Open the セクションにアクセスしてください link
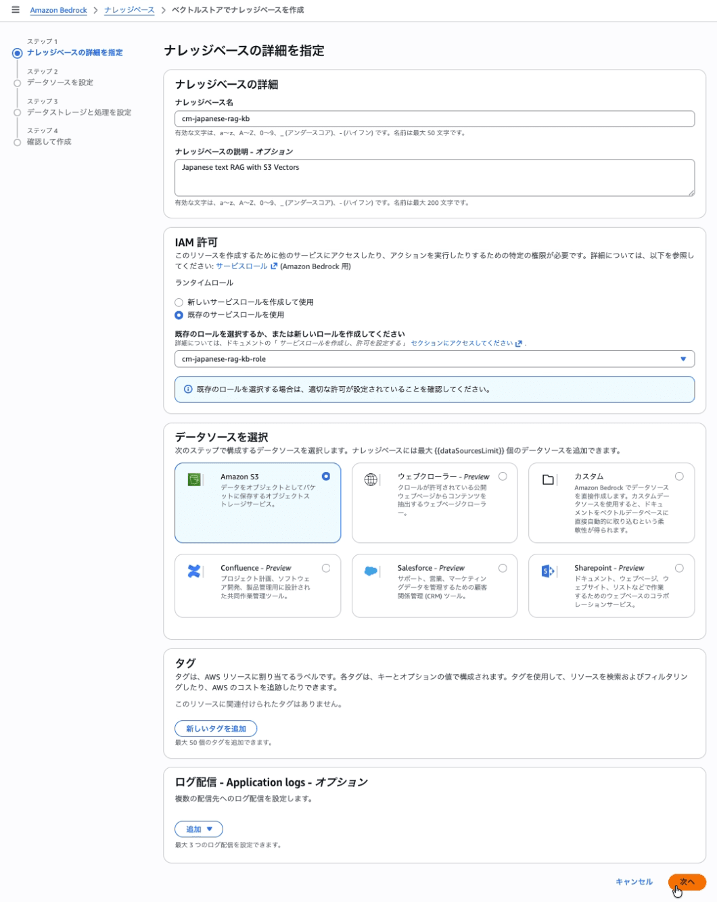The image size is (717, 902). point(461,343)
